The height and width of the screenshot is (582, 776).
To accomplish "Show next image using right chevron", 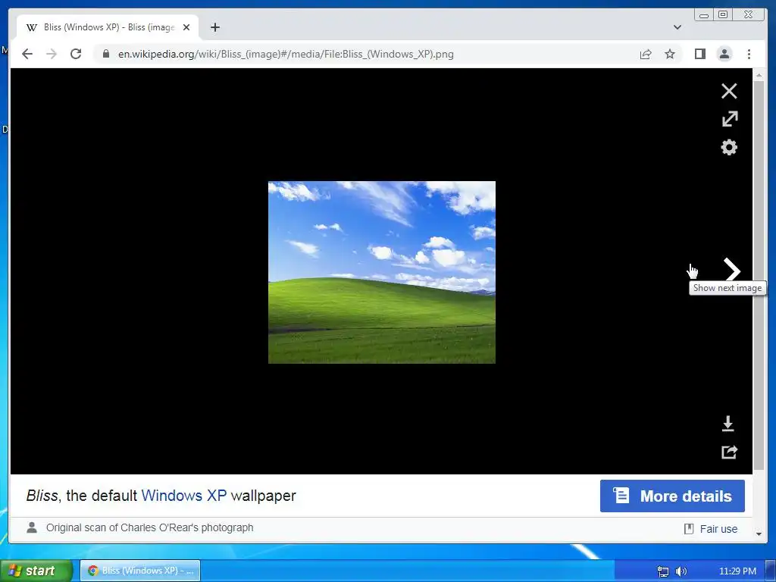I will pyautogui.click(x=732, y=271).
